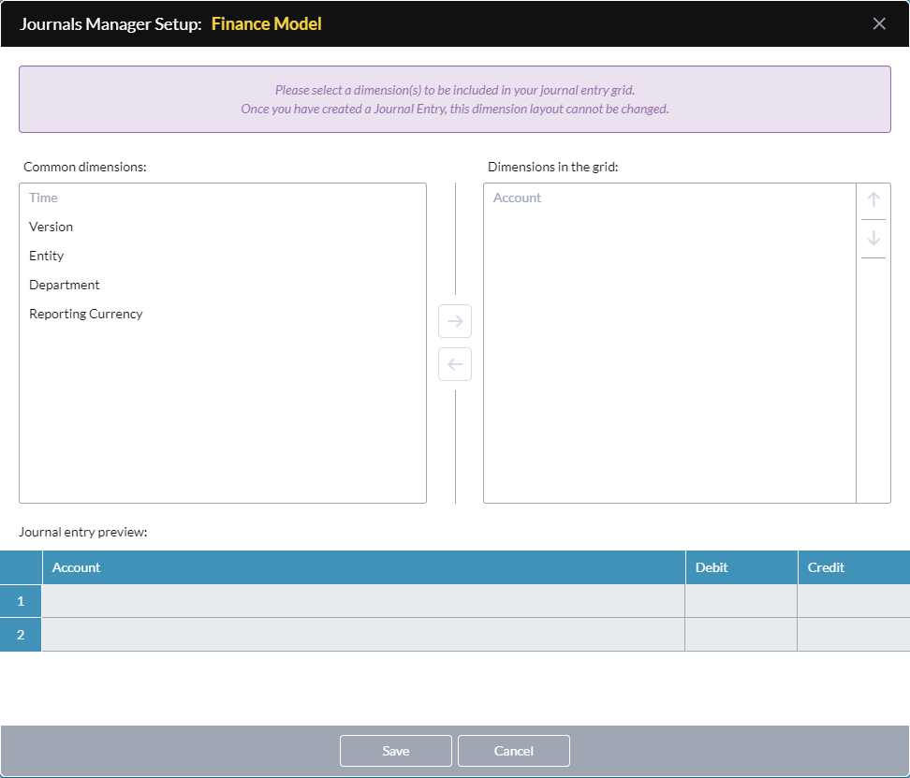Select Account in grid dimensions list

(x=669, y=198)
